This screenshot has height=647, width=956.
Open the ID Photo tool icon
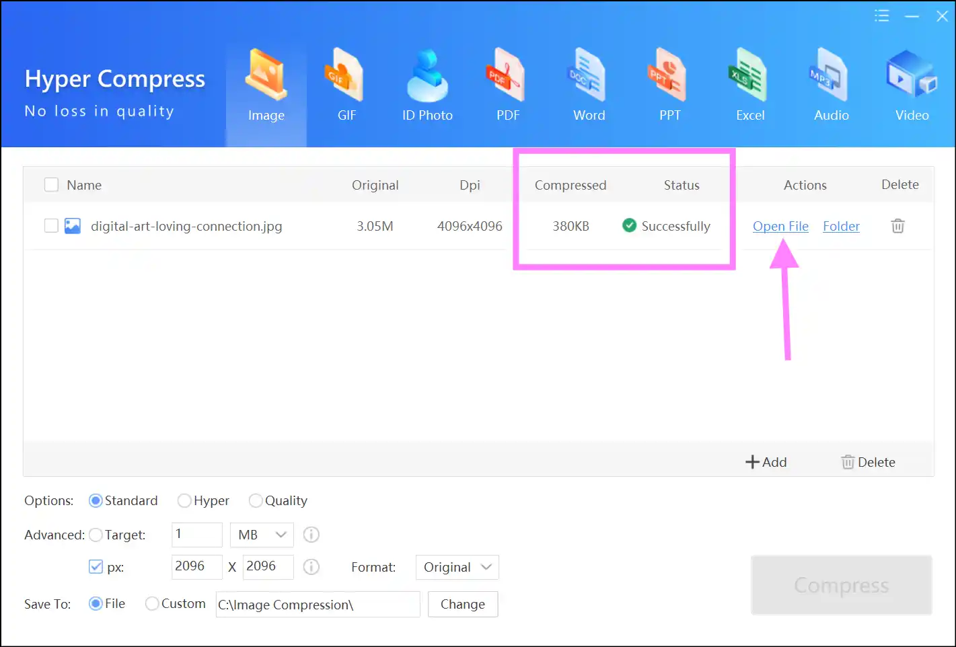click(427, 75)
